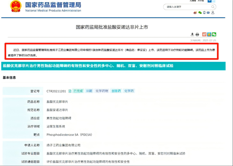Open the green WeChat icon under search bar
This screenshot has height=166, width=233.
[200, 13]
